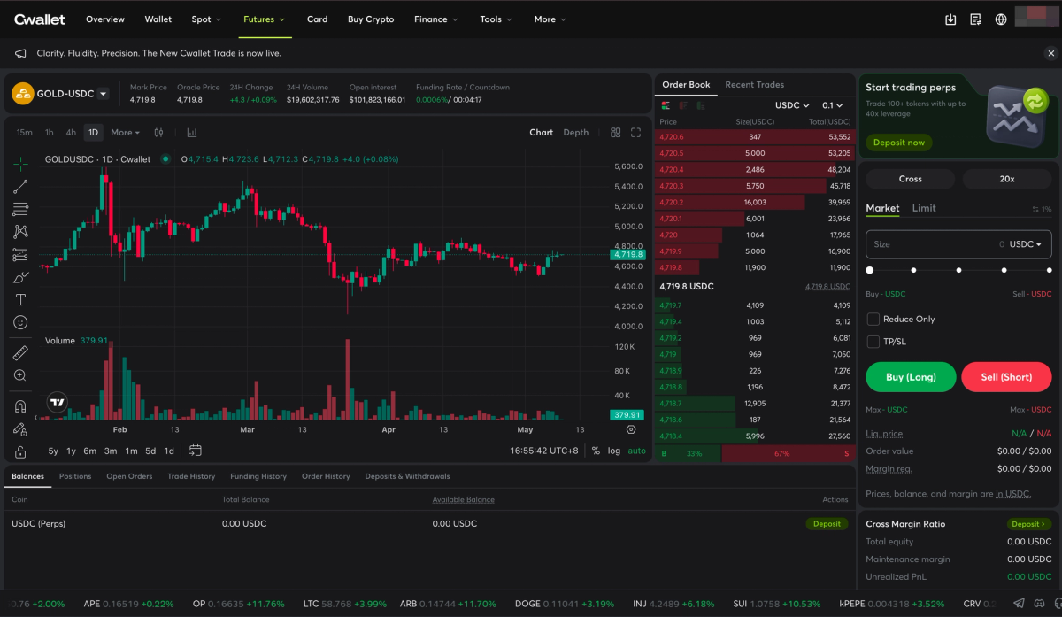Select the brush drawing tool
Screen dimensions: 1062x617
pyautogui.click(x=20, y=278)
